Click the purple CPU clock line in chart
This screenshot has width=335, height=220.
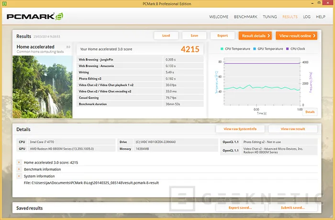pyautogui.click(x=262, y=63)
